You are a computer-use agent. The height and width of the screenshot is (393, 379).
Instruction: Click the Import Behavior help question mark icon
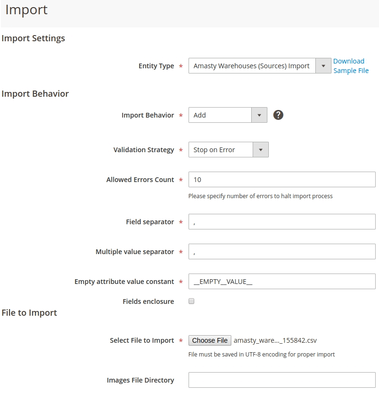pyautogui.click(x=278, y=115)
